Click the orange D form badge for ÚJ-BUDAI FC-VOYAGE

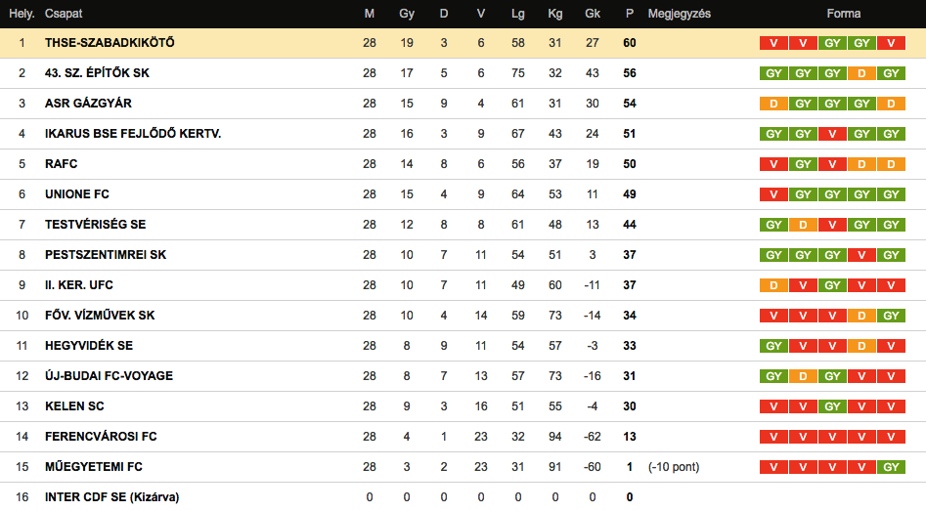[803, 376]
